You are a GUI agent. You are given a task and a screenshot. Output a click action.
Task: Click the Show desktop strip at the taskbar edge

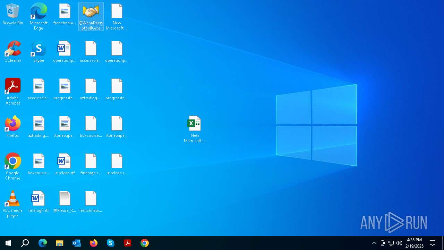coord(443,243)
